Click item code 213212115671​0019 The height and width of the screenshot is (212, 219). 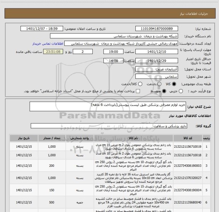tap(187, 147)
